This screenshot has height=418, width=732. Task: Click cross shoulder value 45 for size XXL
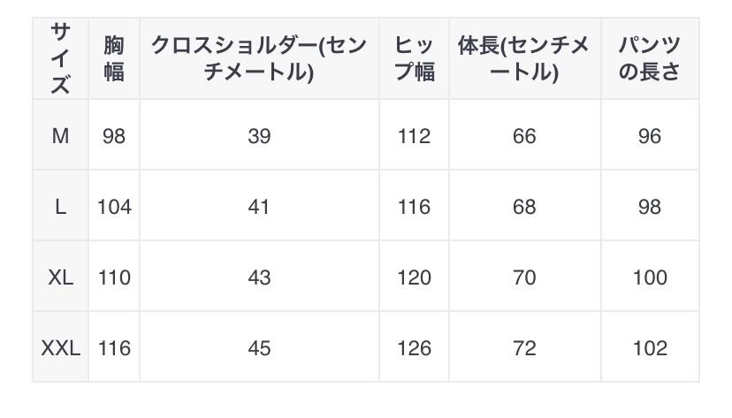pyautogui.click(x=259, y=348)
